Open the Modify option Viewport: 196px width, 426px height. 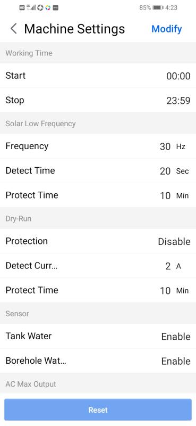(x=166, y=29)
